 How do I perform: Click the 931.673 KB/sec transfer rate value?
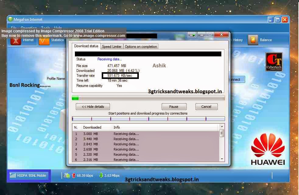click(x=120, y=76)
